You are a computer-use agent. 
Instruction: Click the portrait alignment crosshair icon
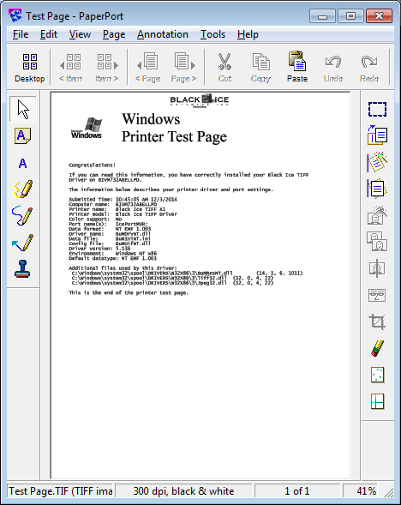click(x=377, y=268)
